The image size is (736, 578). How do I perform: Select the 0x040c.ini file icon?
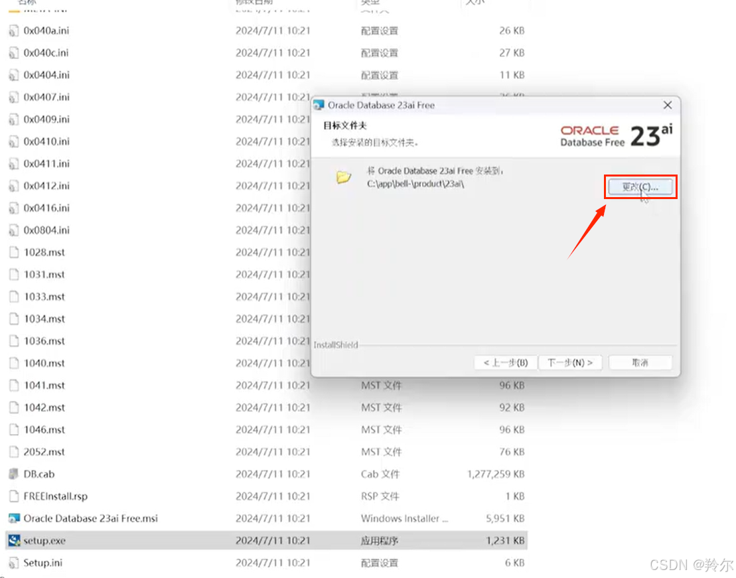14,53
